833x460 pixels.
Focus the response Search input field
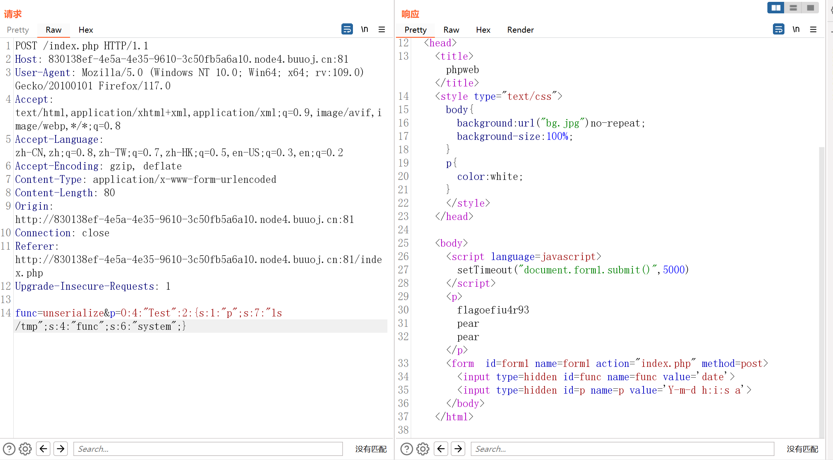tap(622, 449)
